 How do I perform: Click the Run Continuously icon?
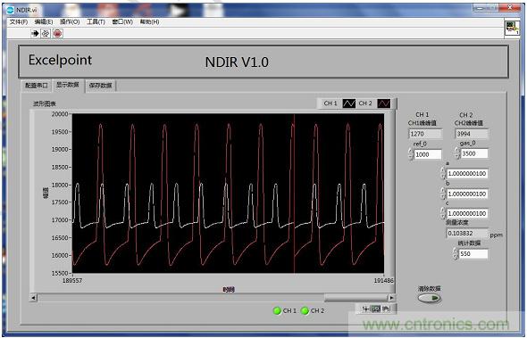click(x=46, y=33)
